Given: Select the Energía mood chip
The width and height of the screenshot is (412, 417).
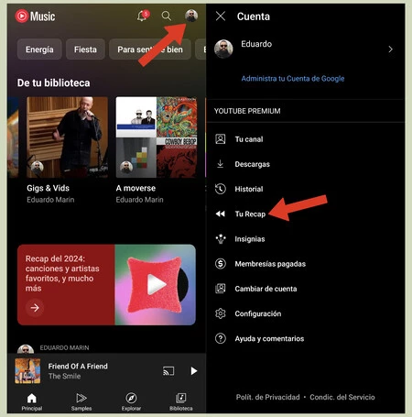Looking at the screenshot, I should (x=39, y=49).
